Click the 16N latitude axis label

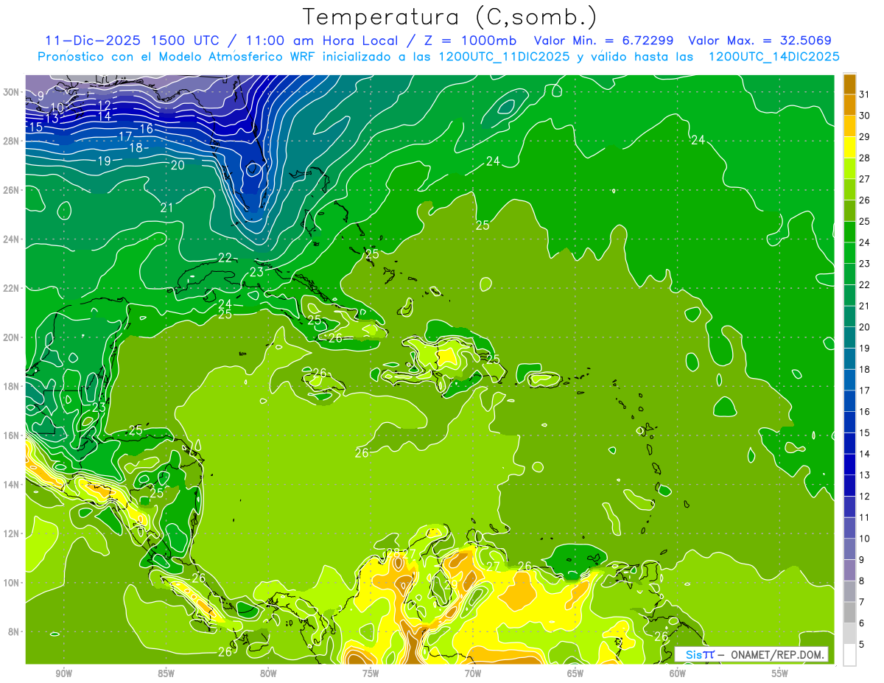[x=12, y=435]
